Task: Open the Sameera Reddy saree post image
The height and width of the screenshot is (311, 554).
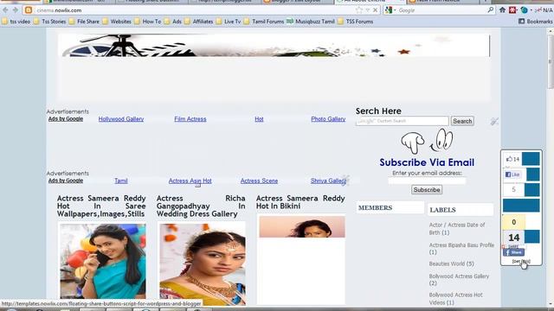Action: click(103, 261)
